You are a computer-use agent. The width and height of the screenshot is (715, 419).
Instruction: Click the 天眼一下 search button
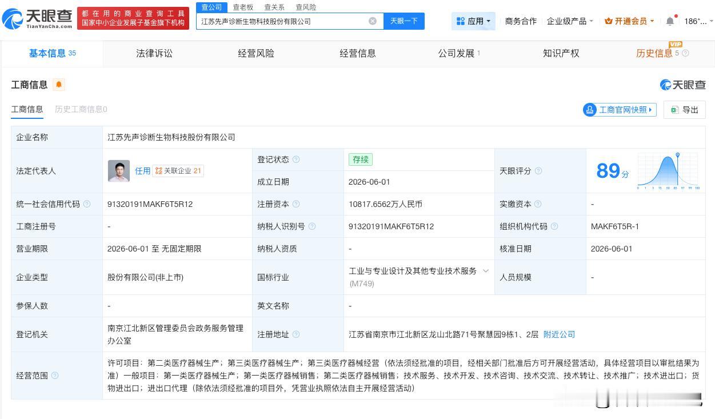404,21
